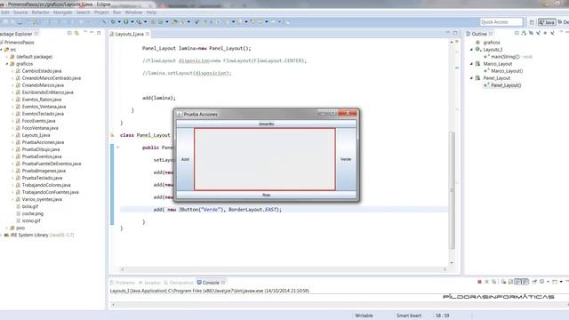
Task: Toggle Sort in Outline view toolbar
Action: click(x=524, y=33)
